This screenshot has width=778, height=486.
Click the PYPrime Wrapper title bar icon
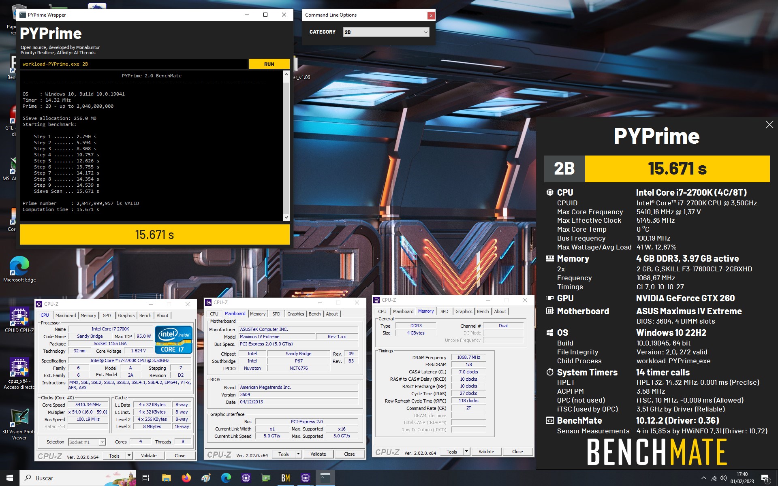pos(23,15)
